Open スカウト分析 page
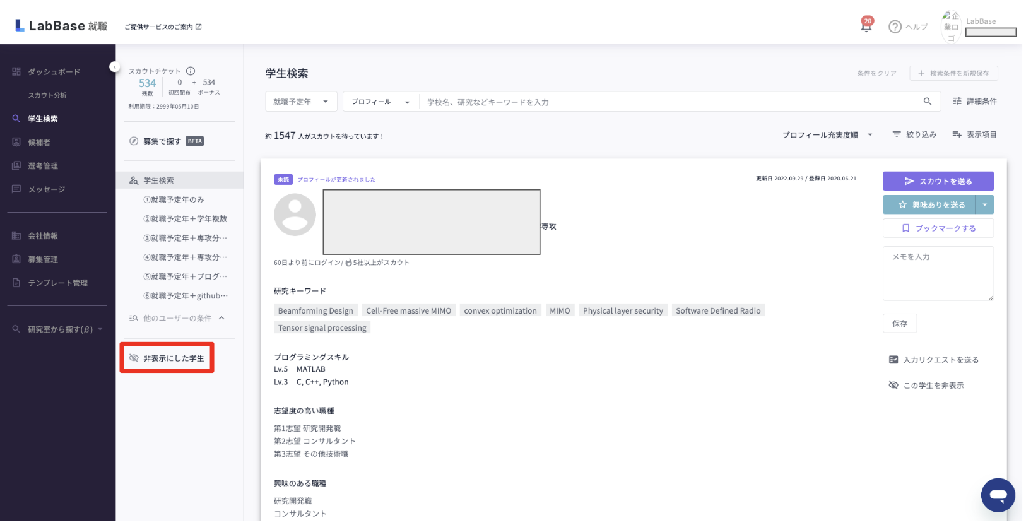1026x525 pixels. tap(47, 95)
